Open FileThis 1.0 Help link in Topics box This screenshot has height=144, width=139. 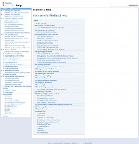[x=40, y=23]
